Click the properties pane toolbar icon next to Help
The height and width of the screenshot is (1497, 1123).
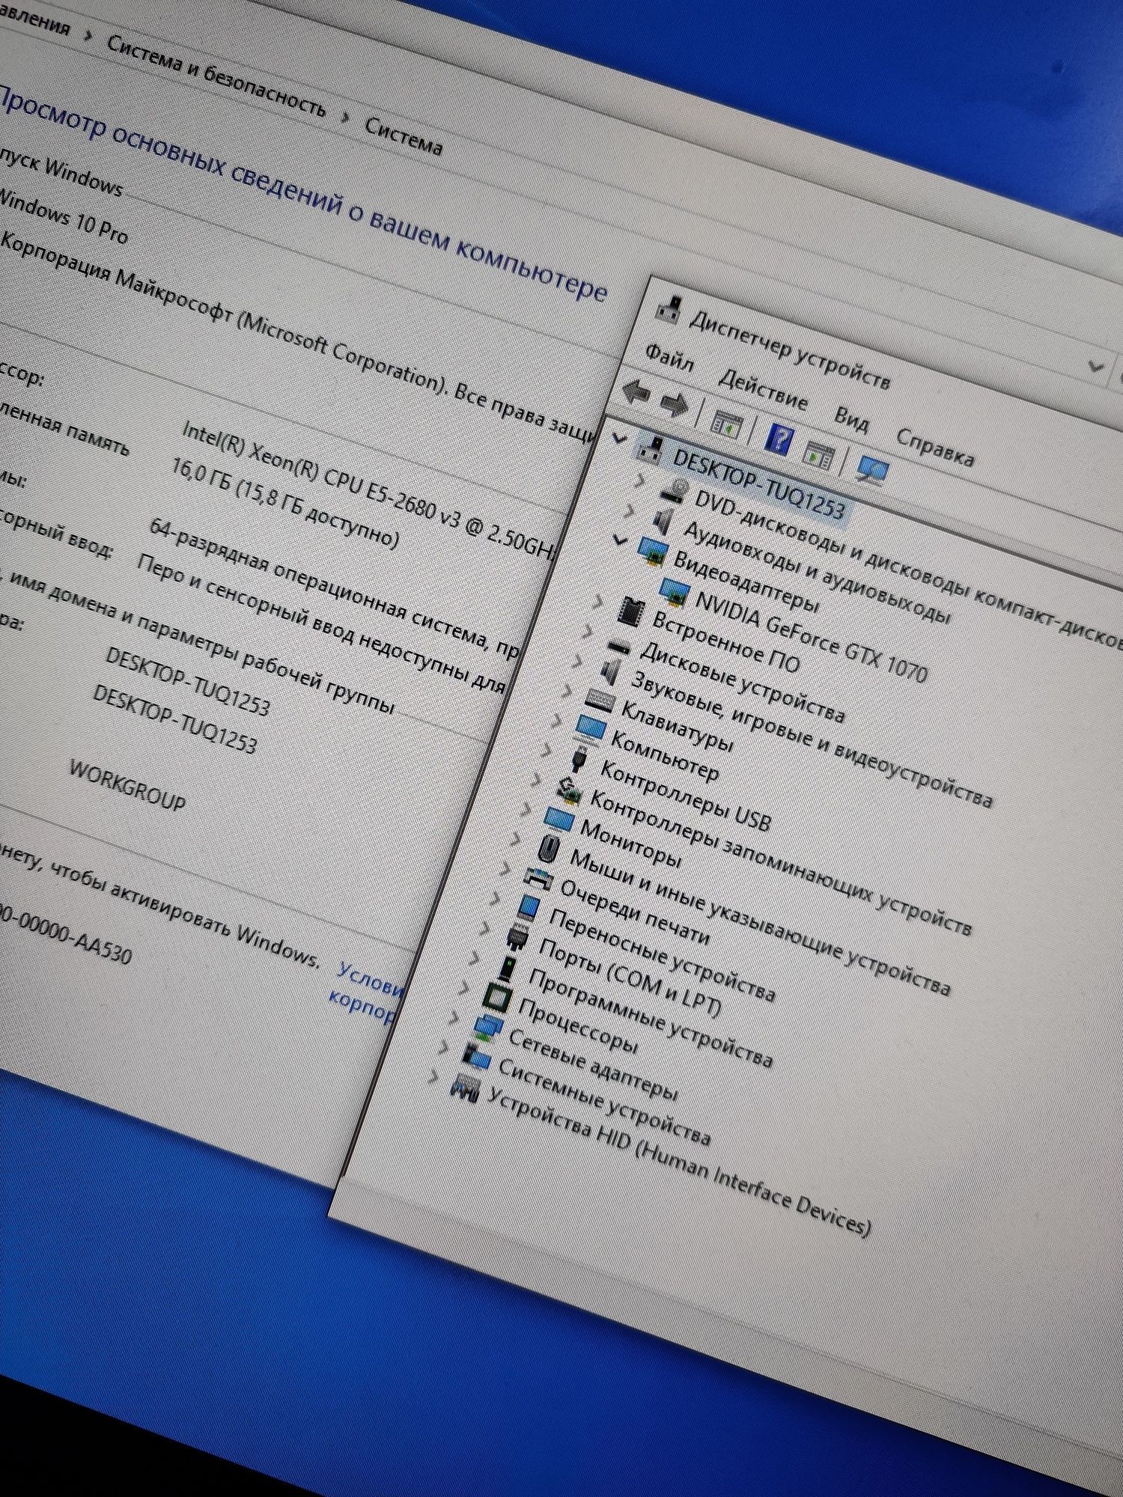click(x=818, y=454)
